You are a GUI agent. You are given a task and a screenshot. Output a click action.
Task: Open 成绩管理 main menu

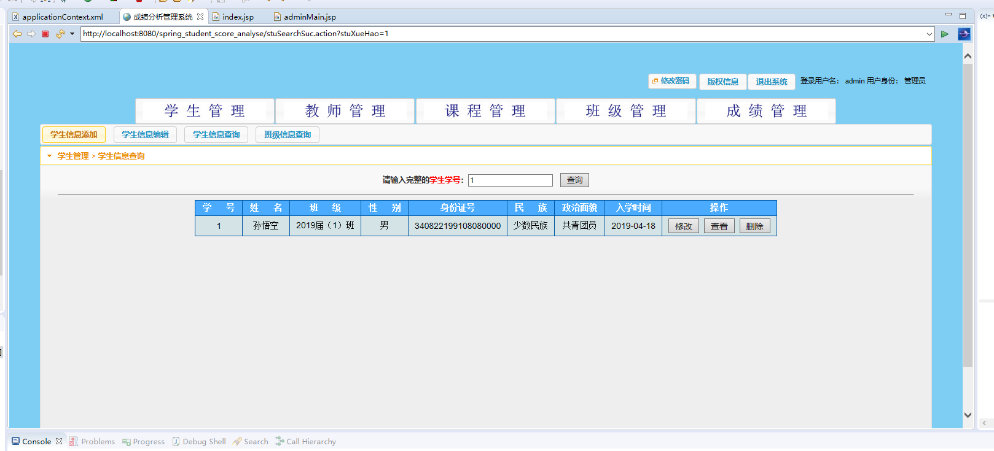766,111
